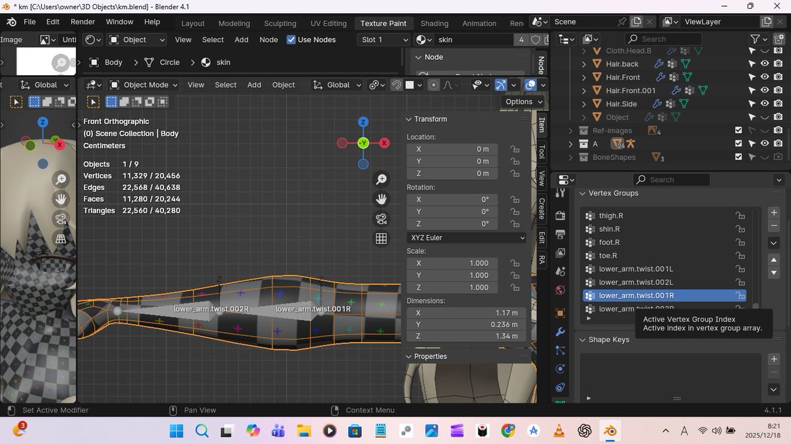Image resolution: width=791 pixels, height=444 pixels.
Task: Click the pan hand icon in the viewport
Action: [x=381, y=199]
